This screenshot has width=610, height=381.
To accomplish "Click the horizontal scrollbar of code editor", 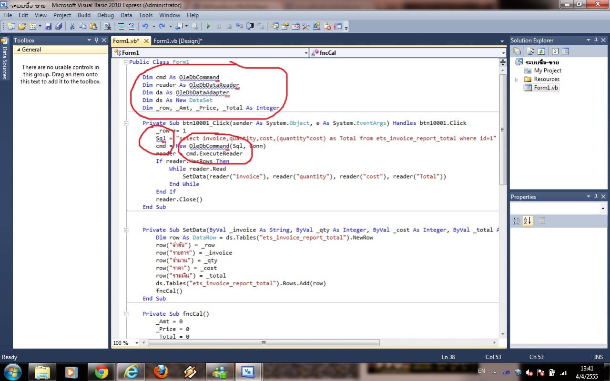I will click(x=263, y=343).
